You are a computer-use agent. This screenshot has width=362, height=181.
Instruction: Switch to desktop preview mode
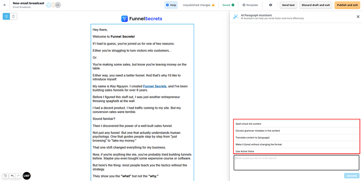6,16
